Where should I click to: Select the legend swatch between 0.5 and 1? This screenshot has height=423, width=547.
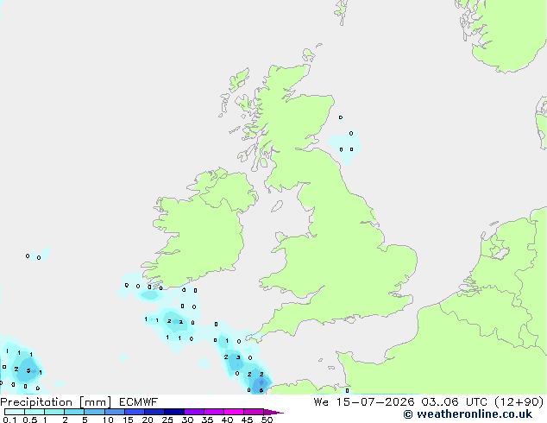pyautogui.click(x=35, y=412)
